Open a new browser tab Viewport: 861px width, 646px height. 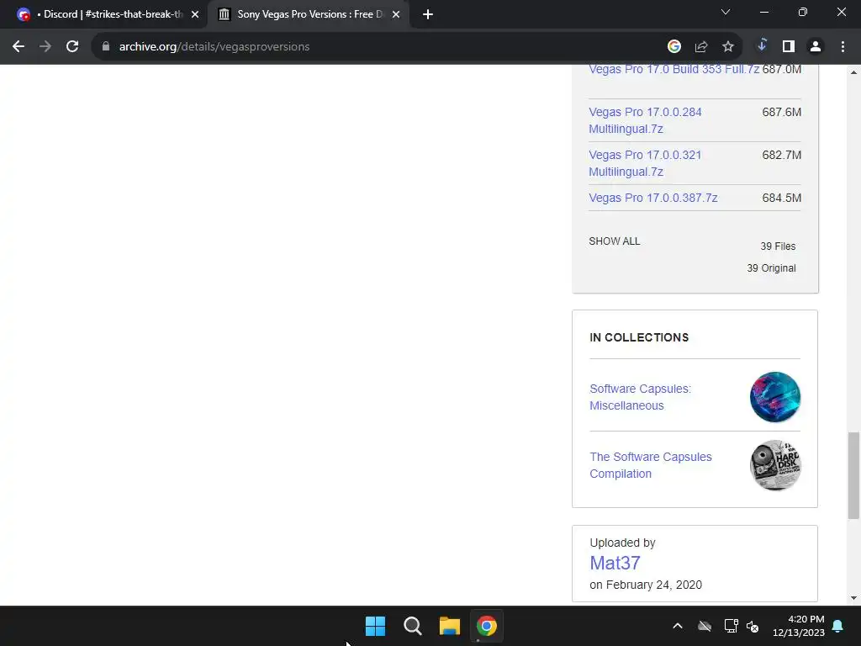(428, 14)
